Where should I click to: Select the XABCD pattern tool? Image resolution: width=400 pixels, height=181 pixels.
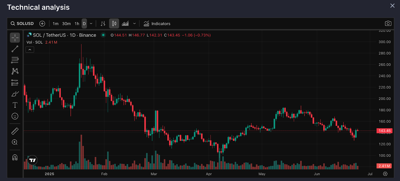pyautogui.click(x=15, y=71)
